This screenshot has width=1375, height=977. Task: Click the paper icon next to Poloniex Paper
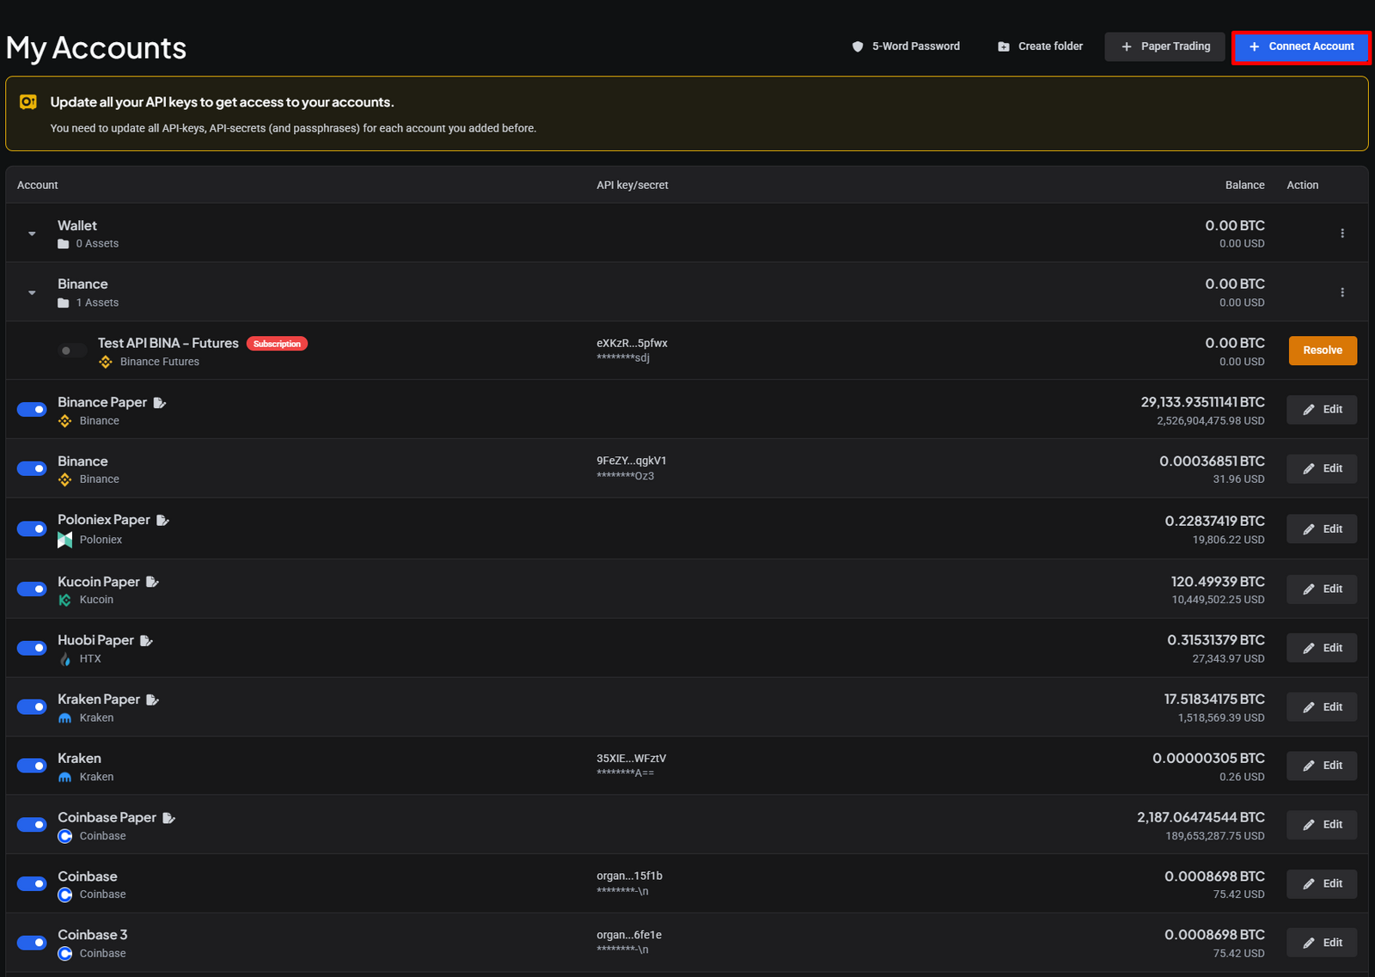(162, 520)
